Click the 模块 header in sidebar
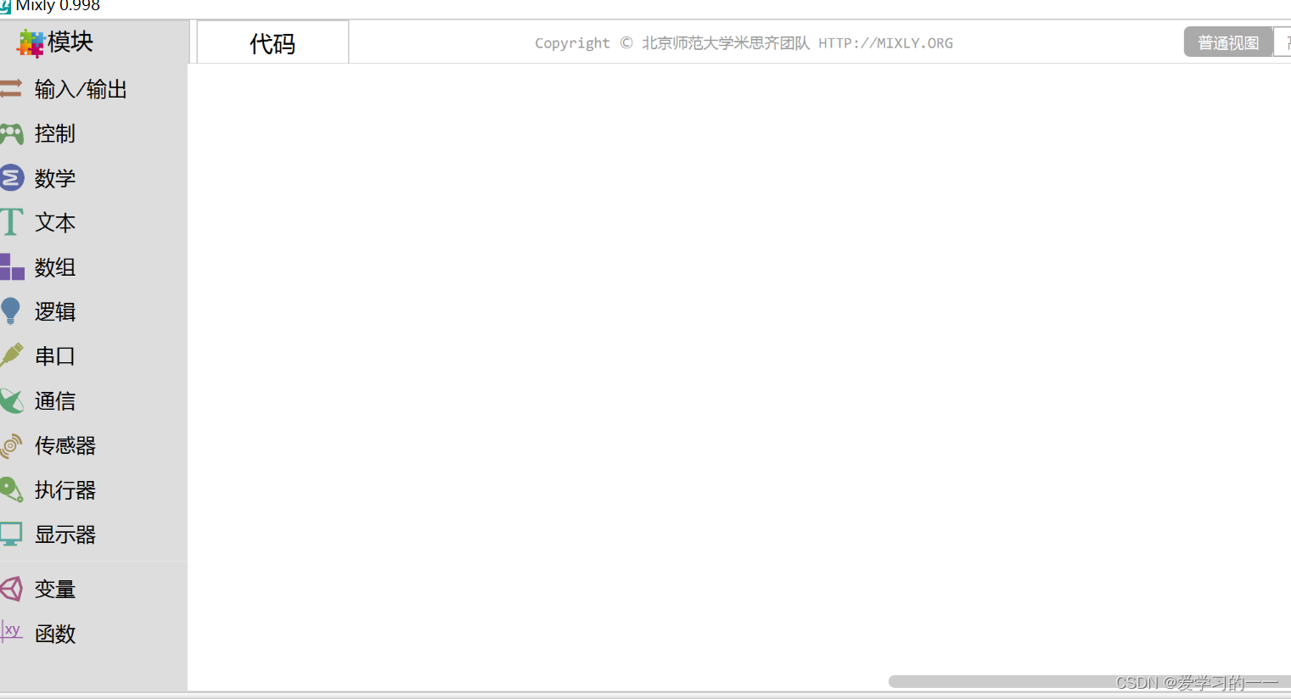Image resolution: width=1291 pixels, height=699 pixels. 64,42
